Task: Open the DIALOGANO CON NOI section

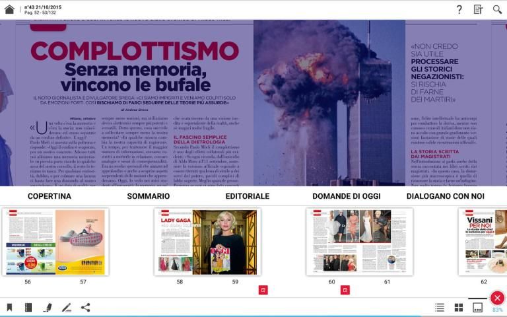Action: [x=446, y=196]
